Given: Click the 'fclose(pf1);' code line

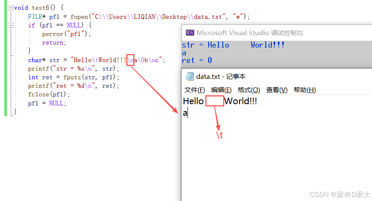Looking at the screenshot, I should coord(49,94).
